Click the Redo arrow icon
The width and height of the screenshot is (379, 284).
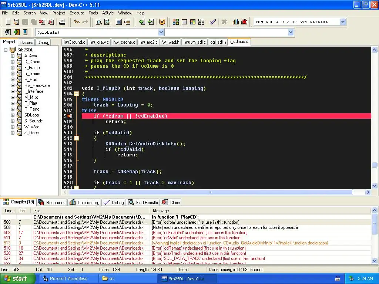coord(85,22)
